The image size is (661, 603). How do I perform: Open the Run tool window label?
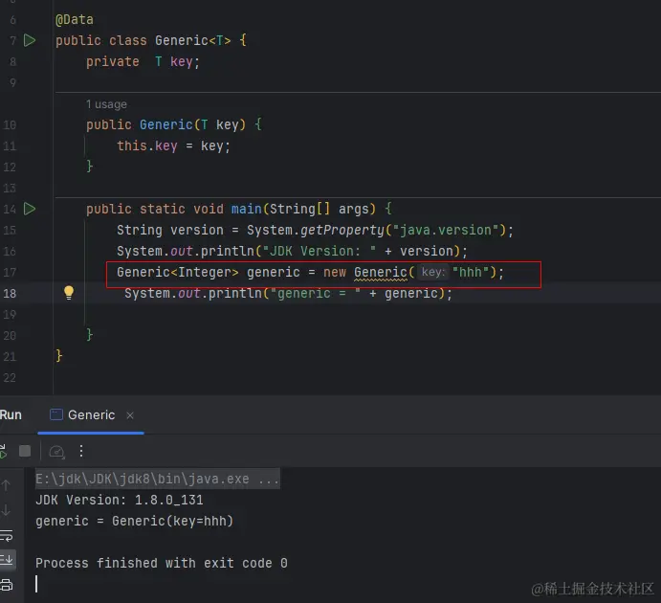[11, 415]
